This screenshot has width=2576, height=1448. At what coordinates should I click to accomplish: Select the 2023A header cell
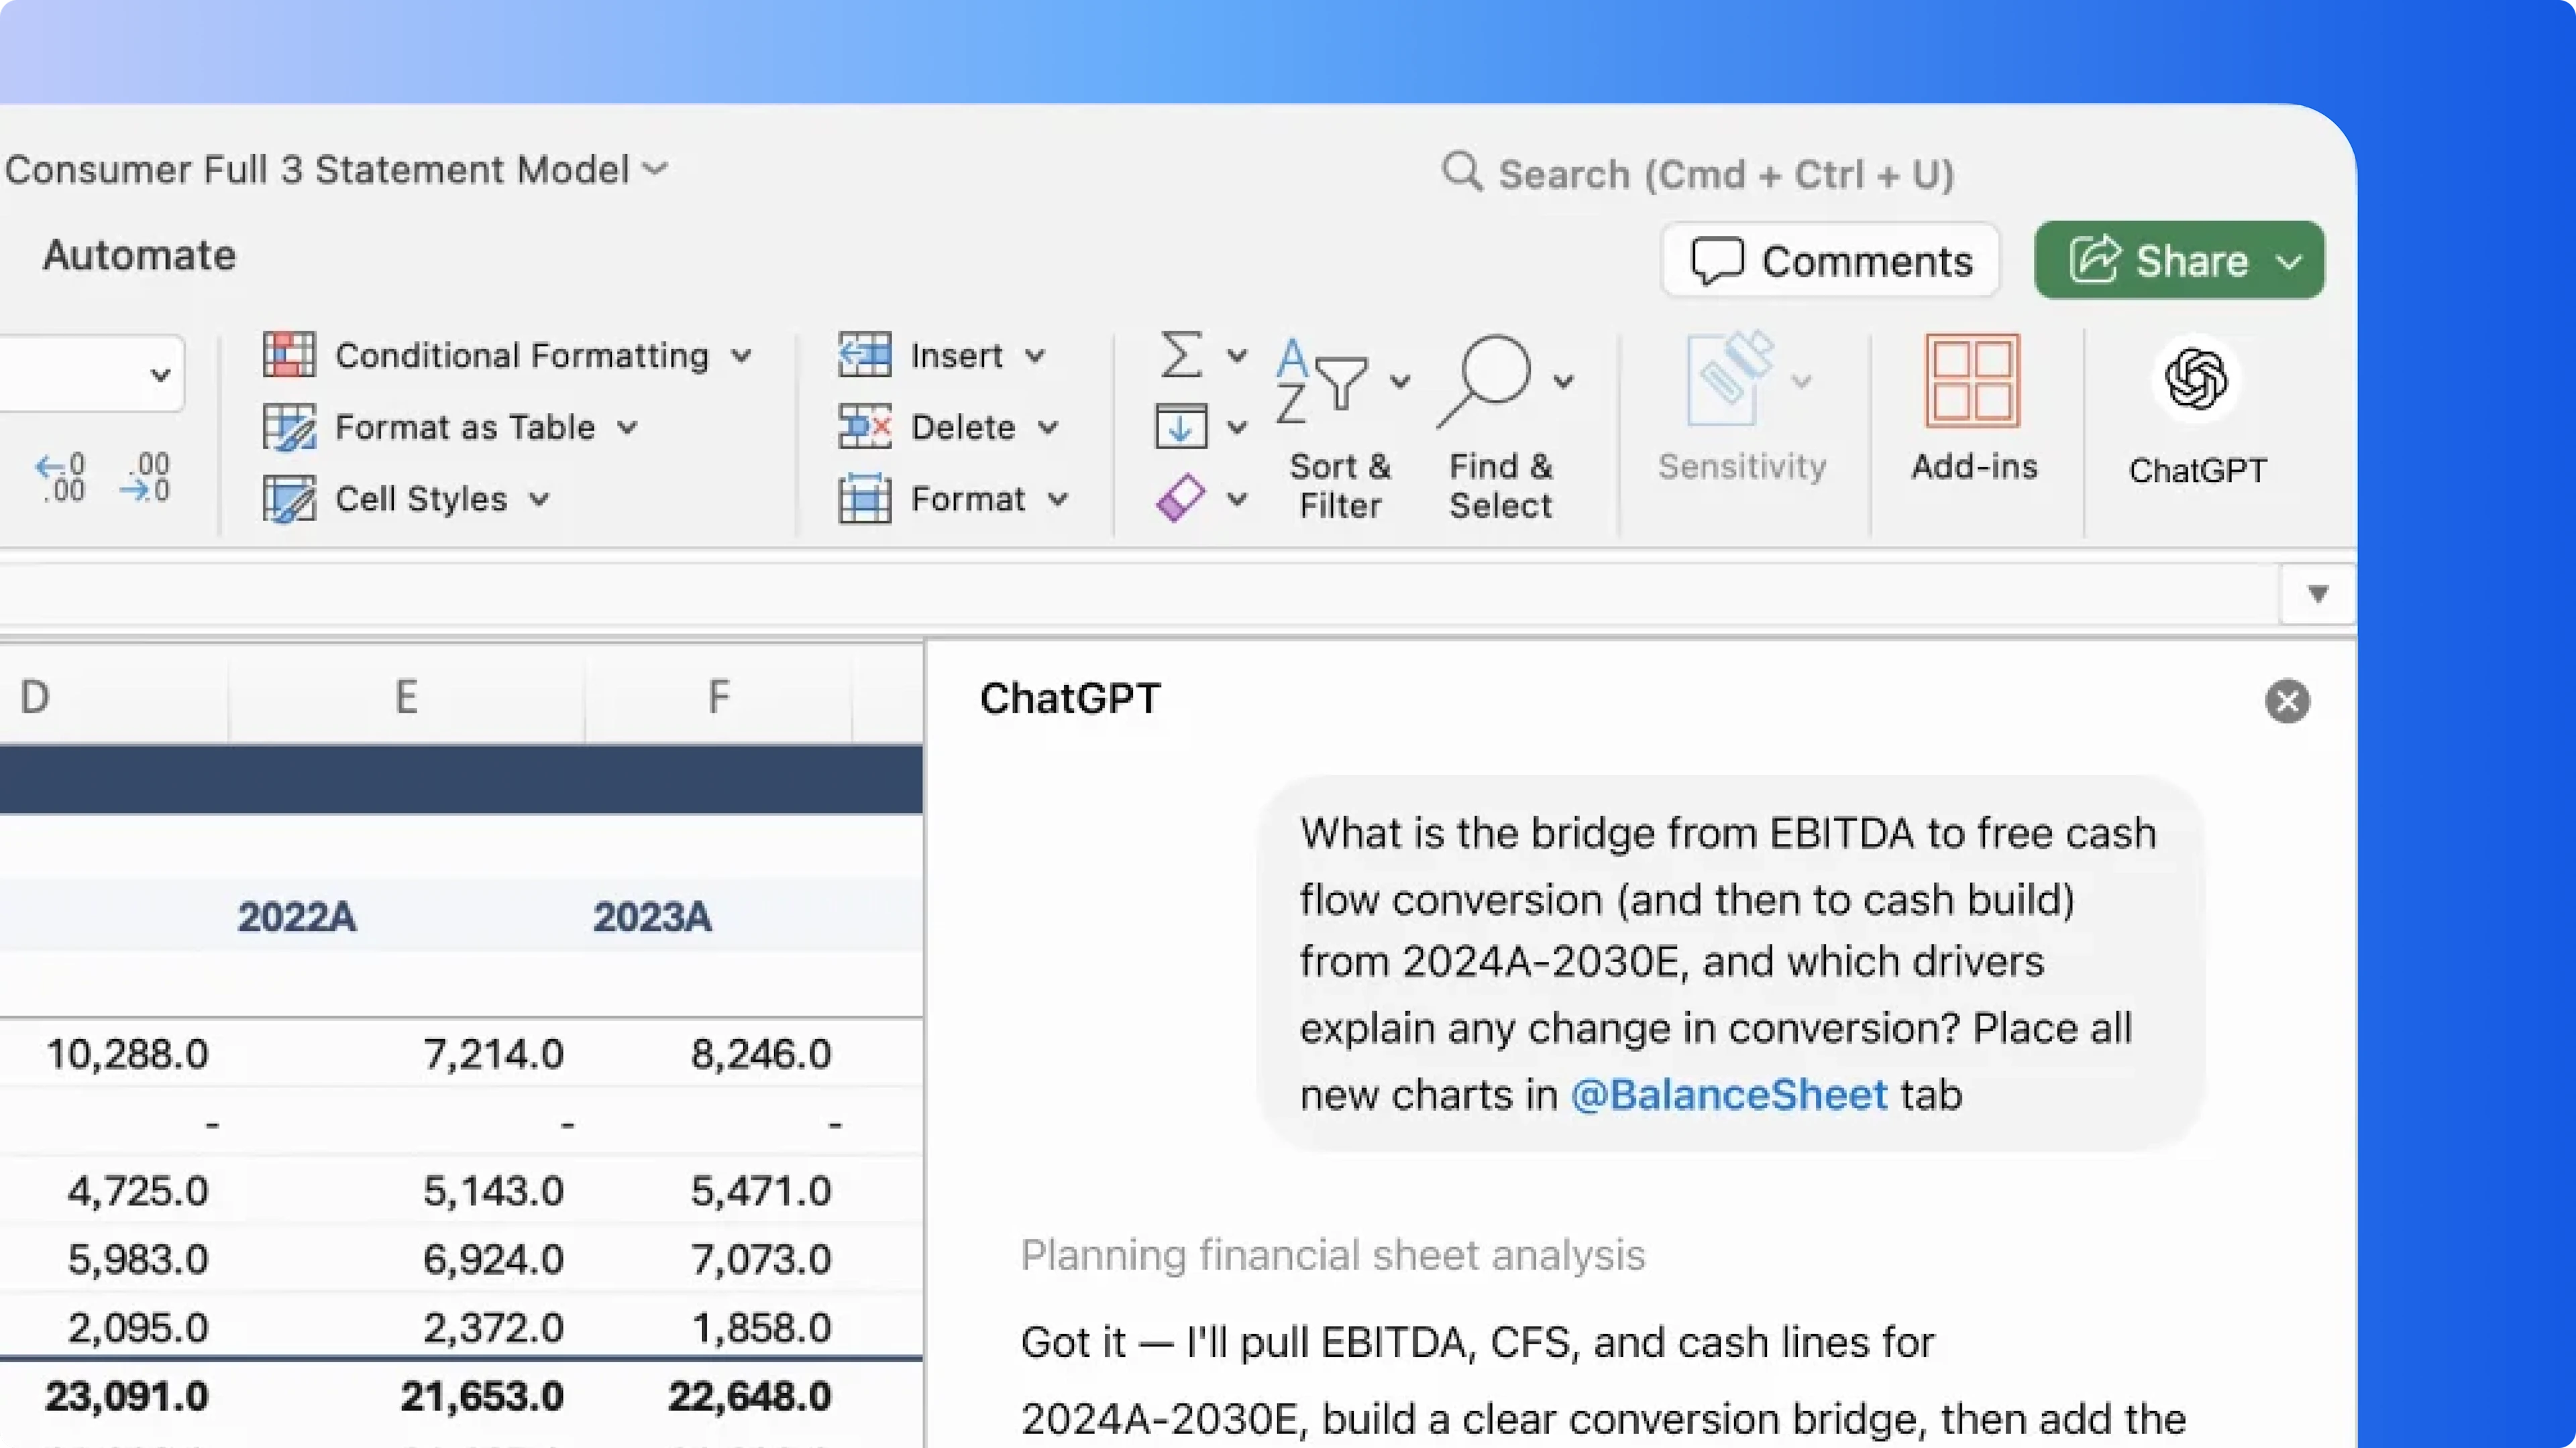pos(652,916)
